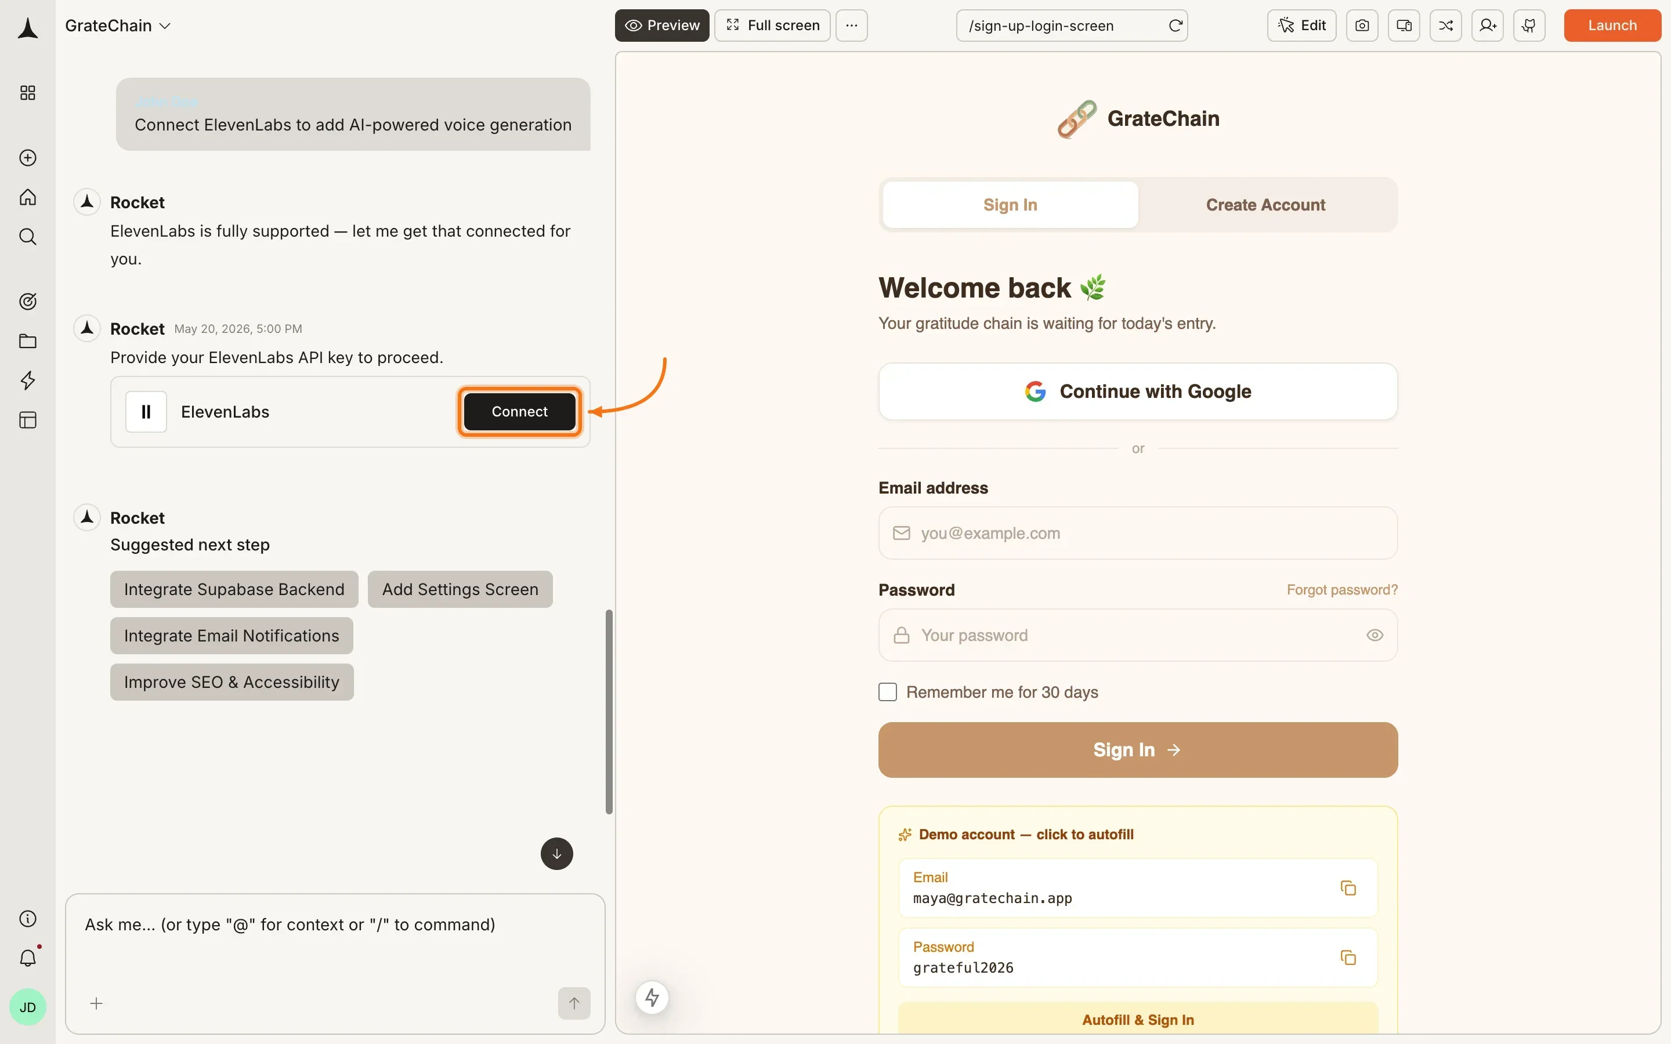The width and height of the screenshot is (1671, 1044).
Task: Click the orange Launch button
Action: coord(1612,26)
